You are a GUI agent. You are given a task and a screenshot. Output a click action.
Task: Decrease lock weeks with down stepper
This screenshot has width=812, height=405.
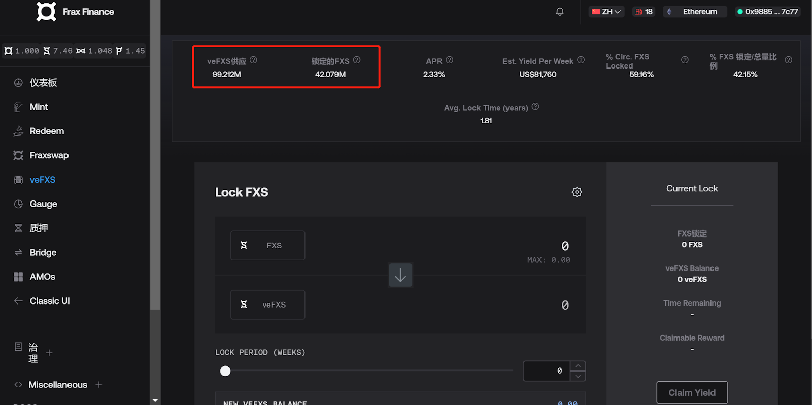tap(578, 376)
